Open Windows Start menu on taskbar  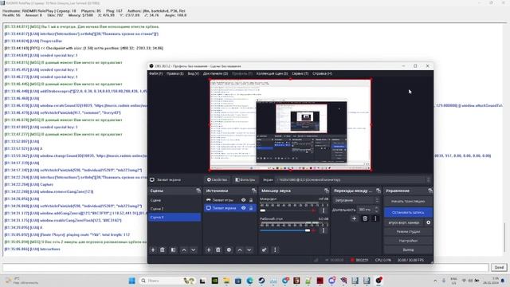pyautogui.click(x=131, y=281)
